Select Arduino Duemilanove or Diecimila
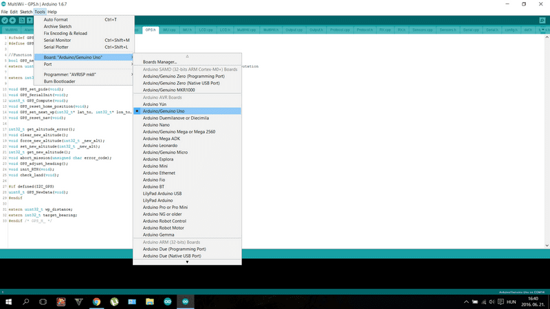550x309 pixels. click(187, 118)
